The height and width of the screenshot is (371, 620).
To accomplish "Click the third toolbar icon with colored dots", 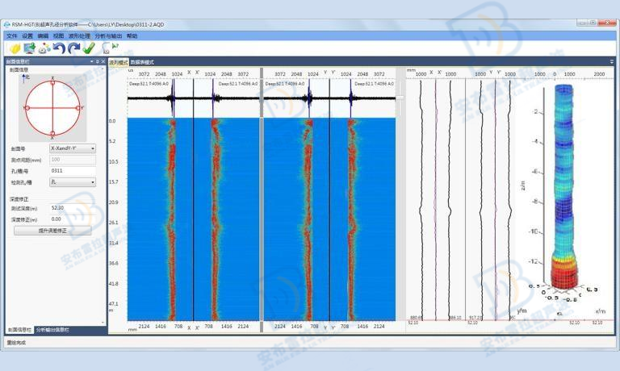I will click(44, 48).
